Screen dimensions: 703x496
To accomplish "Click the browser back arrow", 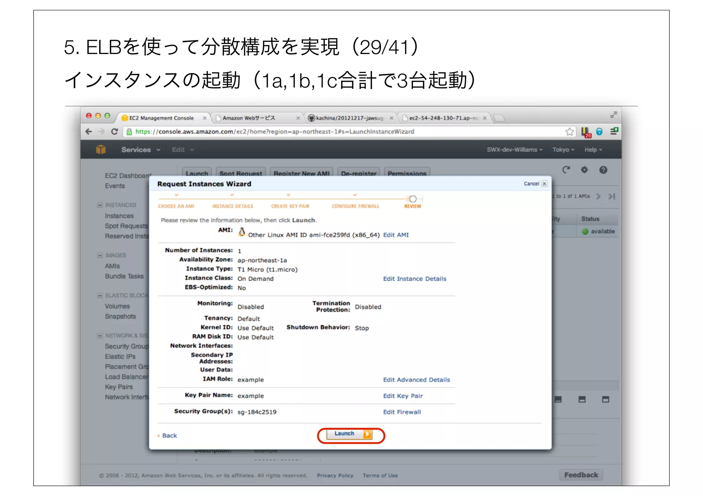I will tap(89, 132).
